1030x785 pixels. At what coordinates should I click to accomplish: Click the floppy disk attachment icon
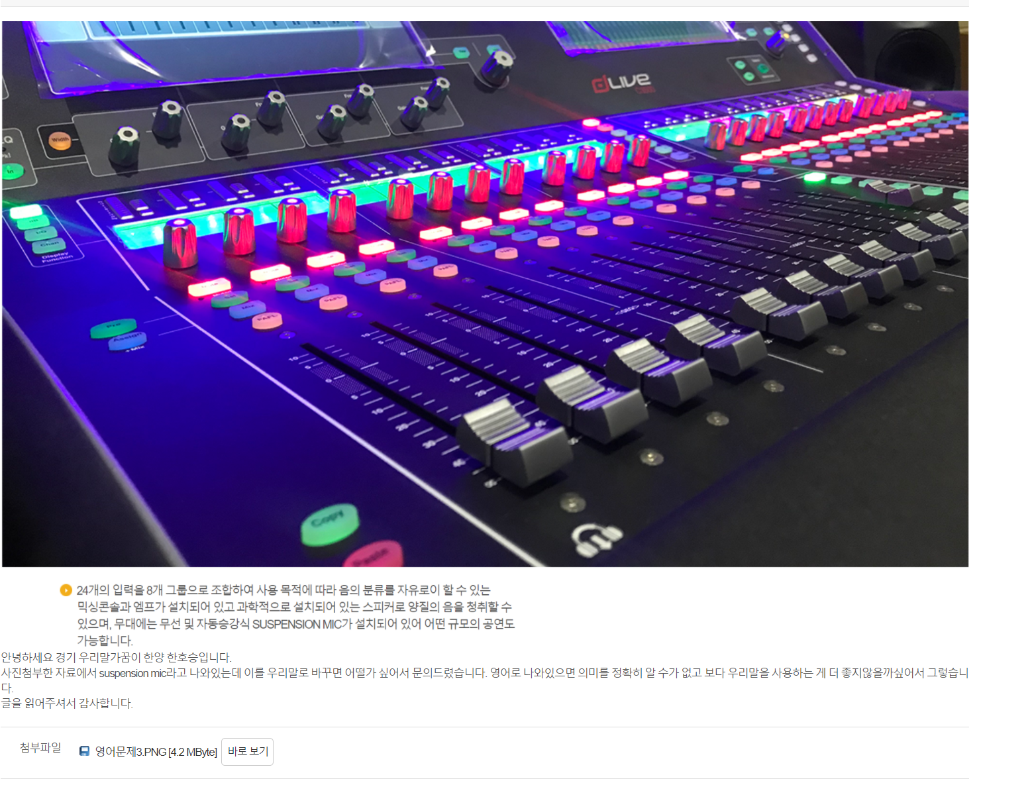[x=84, y=751]
